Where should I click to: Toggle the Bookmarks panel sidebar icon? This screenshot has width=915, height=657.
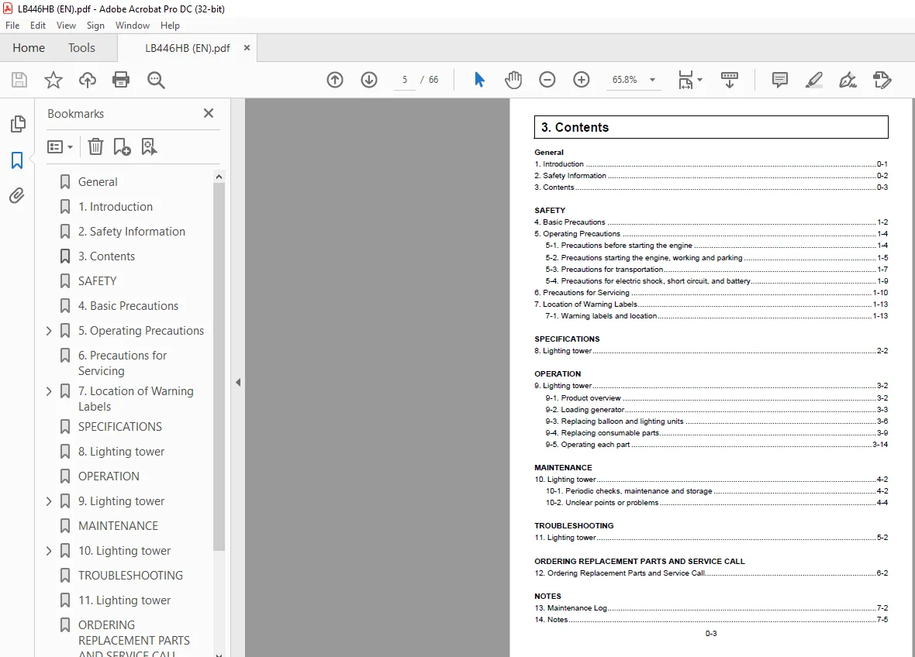click(x=17, y=160)
